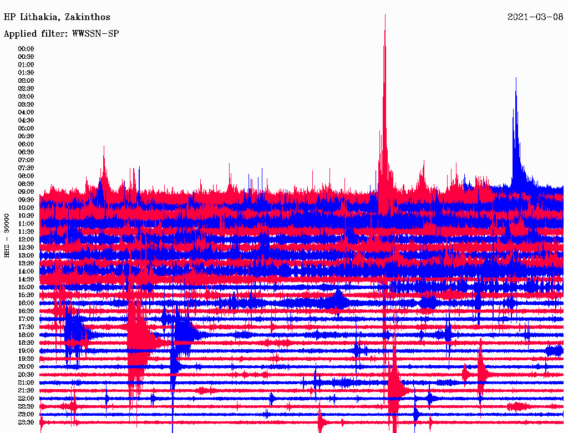Select the 00:00 time label
The height and width of the screenshot is (433, 568).
point(26,49)
